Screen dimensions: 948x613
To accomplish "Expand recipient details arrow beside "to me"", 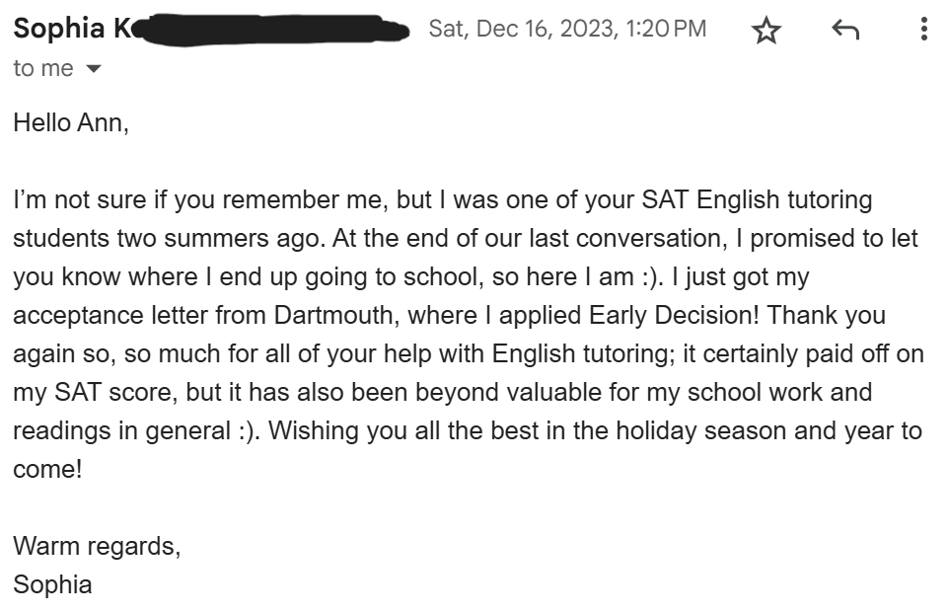I will coord(95,69).
